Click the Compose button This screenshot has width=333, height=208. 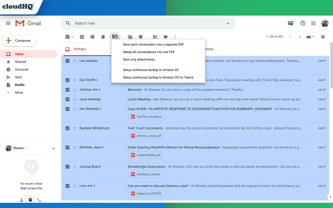(x=19, y=41)
